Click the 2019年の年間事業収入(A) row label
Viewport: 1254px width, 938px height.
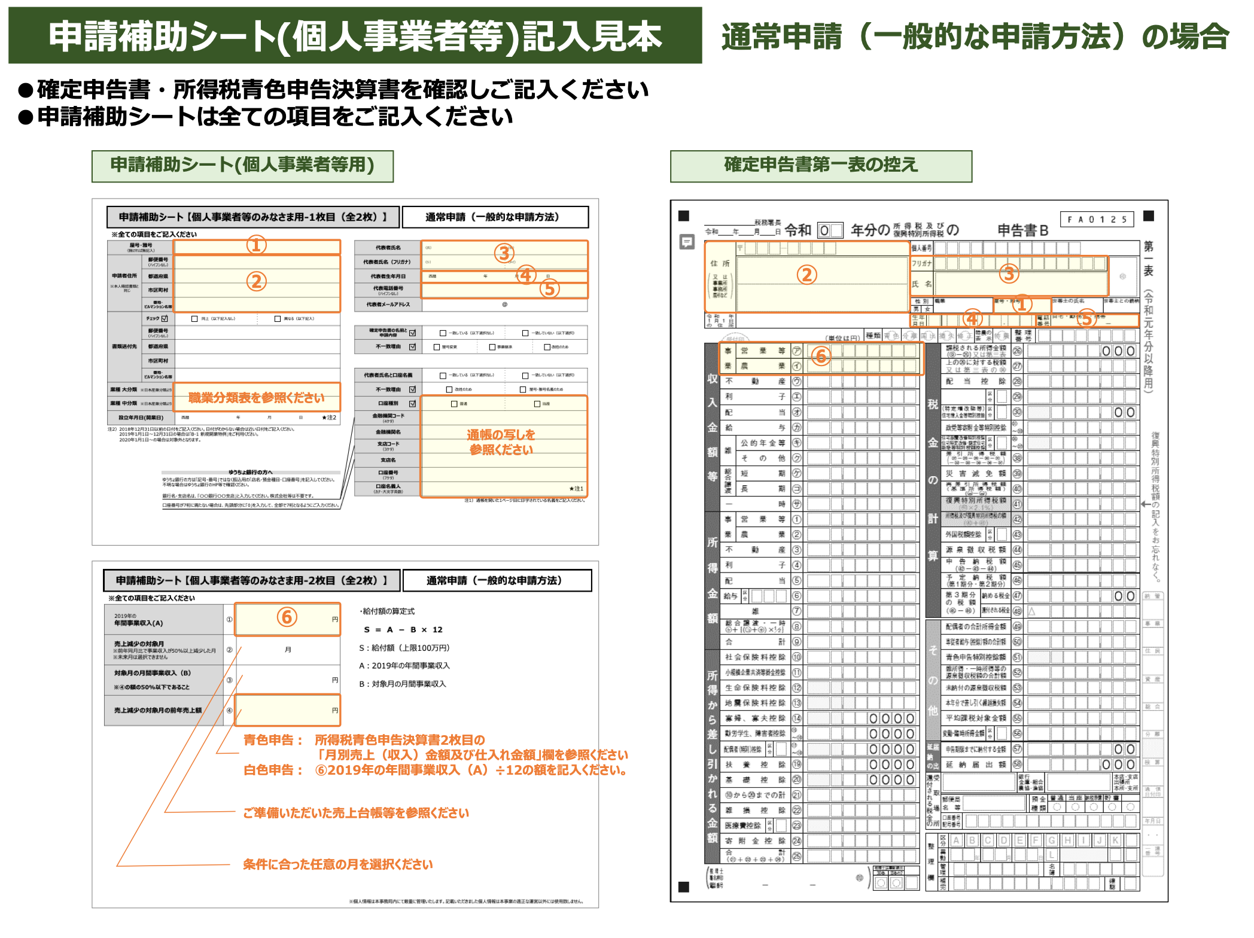pyautogui.click(x=164, y=620)
